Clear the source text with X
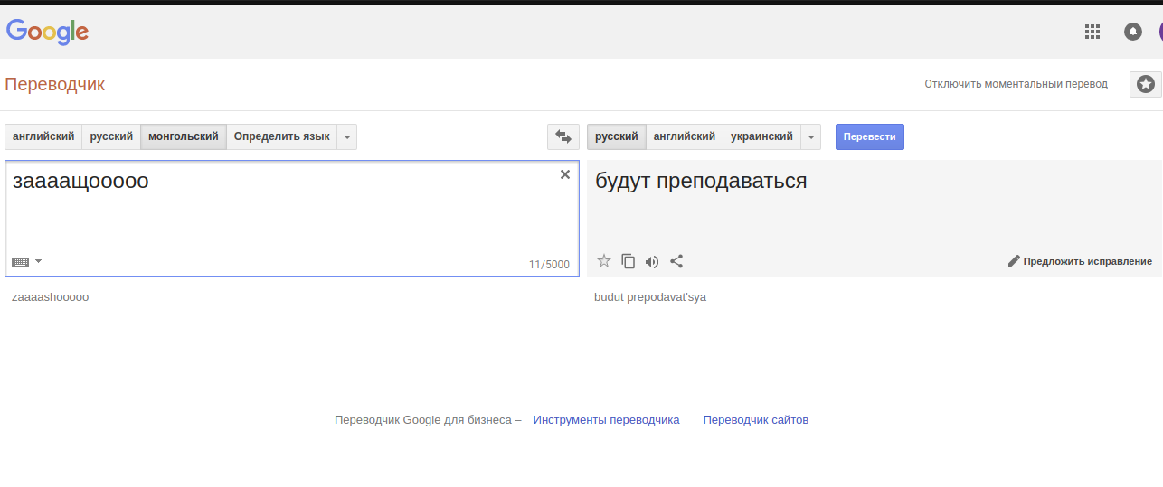Image resolution: width=1163 pixels, height=487 pixels. (565, 174)
